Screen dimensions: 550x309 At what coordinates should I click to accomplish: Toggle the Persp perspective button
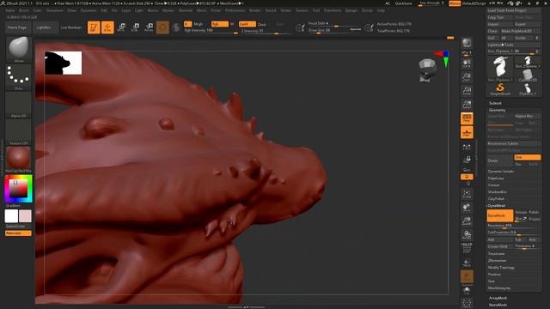click(467, 118)
